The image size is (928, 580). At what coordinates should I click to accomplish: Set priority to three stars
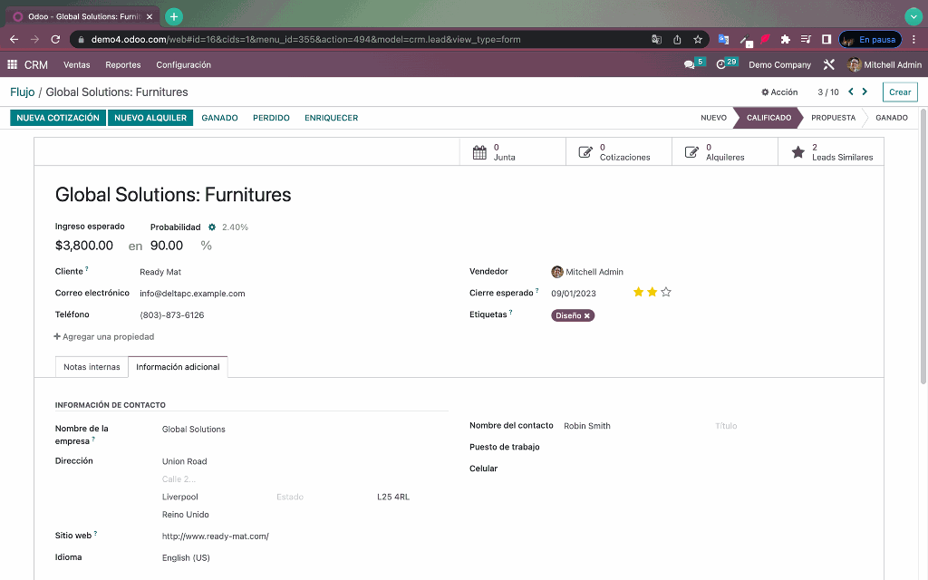click(666, 292)
